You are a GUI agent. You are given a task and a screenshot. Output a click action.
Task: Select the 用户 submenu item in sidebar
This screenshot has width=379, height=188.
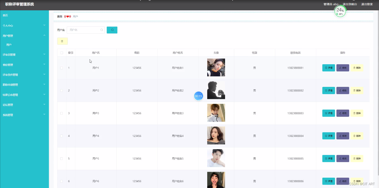[x=9, y=45]
